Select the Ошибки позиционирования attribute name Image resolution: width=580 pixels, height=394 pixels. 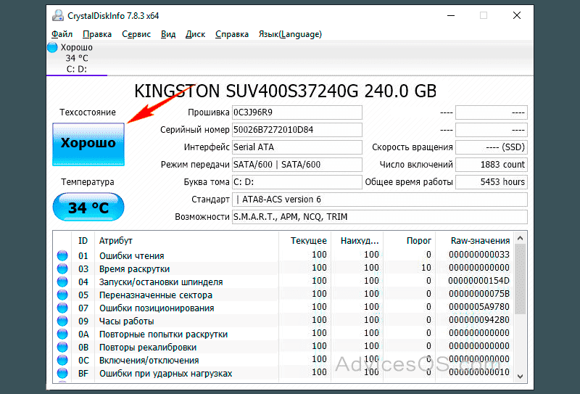157,308
